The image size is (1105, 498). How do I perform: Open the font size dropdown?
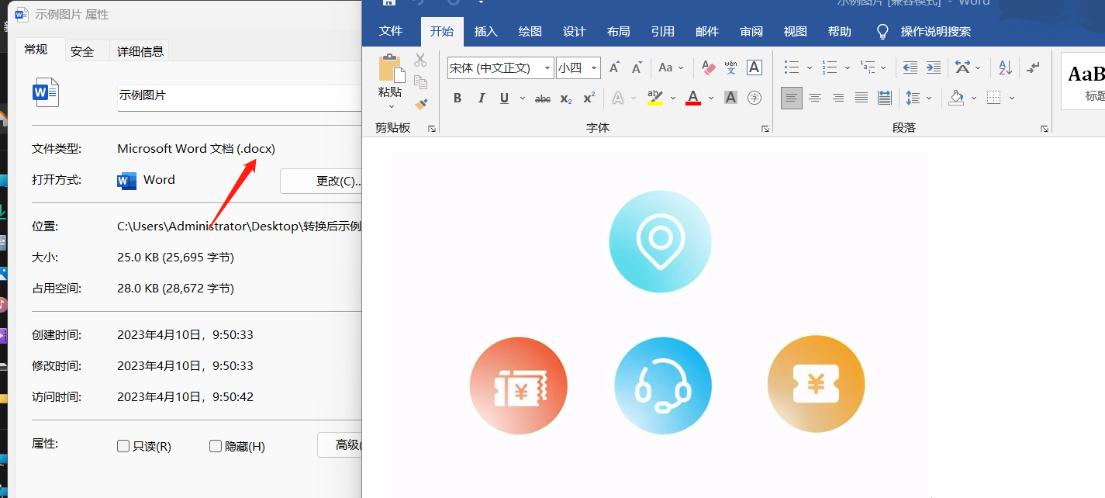coord(593,67)
